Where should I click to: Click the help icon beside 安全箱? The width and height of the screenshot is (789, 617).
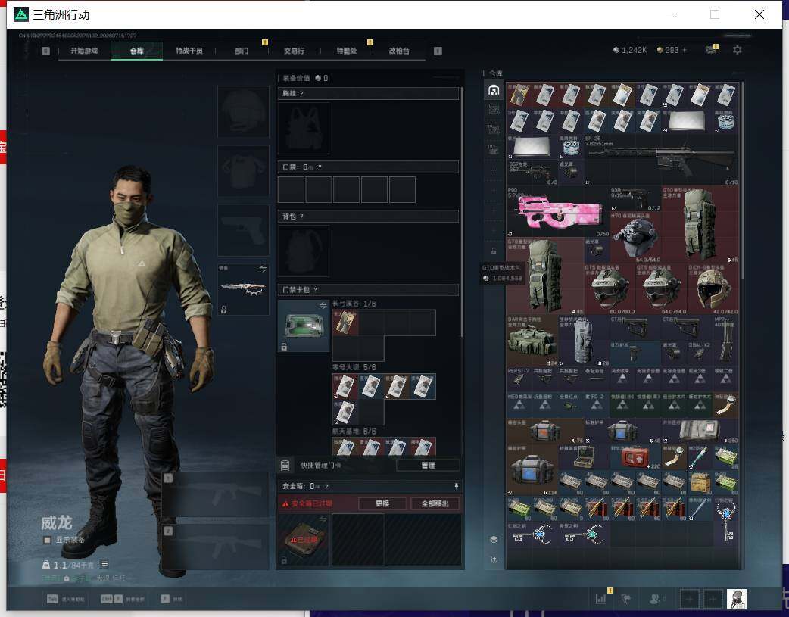tap(326, 486)
